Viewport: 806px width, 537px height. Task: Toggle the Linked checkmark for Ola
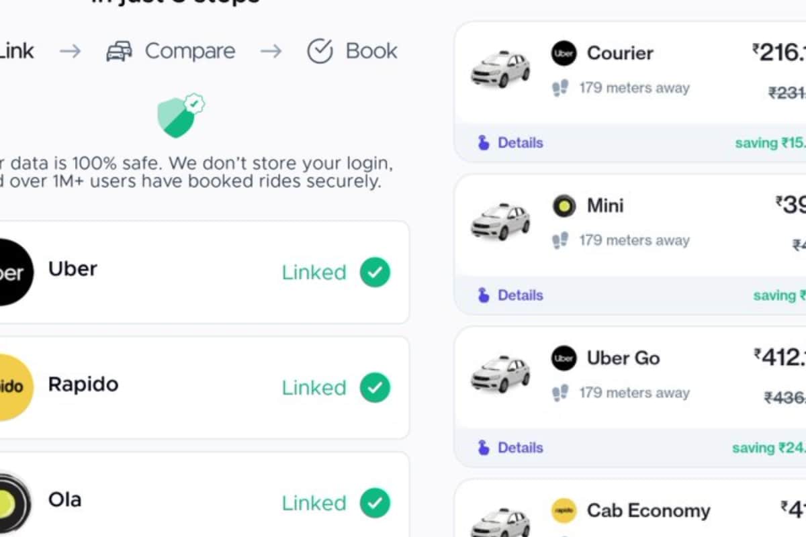373,503
